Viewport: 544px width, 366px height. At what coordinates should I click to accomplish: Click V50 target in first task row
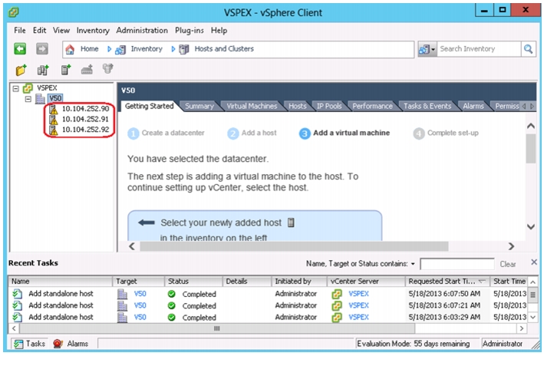(140, 294)
